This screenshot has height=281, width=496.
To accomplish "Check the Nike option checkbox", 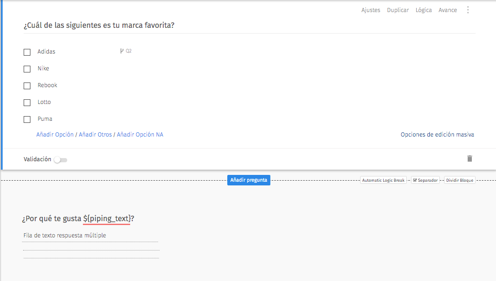I will [27, 69].
